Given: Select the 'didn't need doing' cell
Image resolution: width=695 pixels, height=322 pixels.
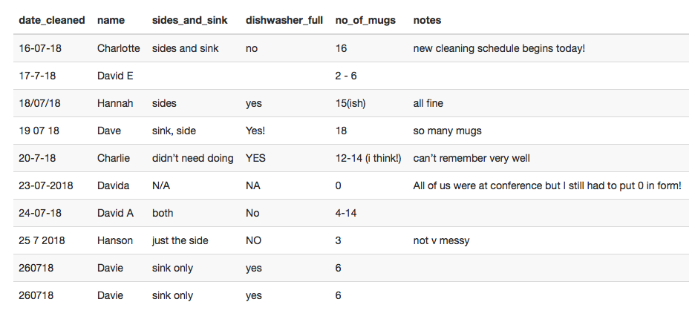Looking at the screenshot, I should point(192,158).
